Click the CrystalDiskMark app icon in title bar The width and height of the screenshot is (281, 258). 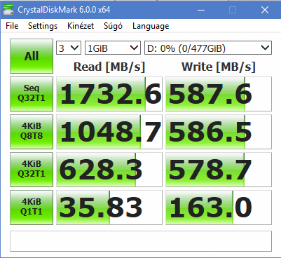point(8,10)
